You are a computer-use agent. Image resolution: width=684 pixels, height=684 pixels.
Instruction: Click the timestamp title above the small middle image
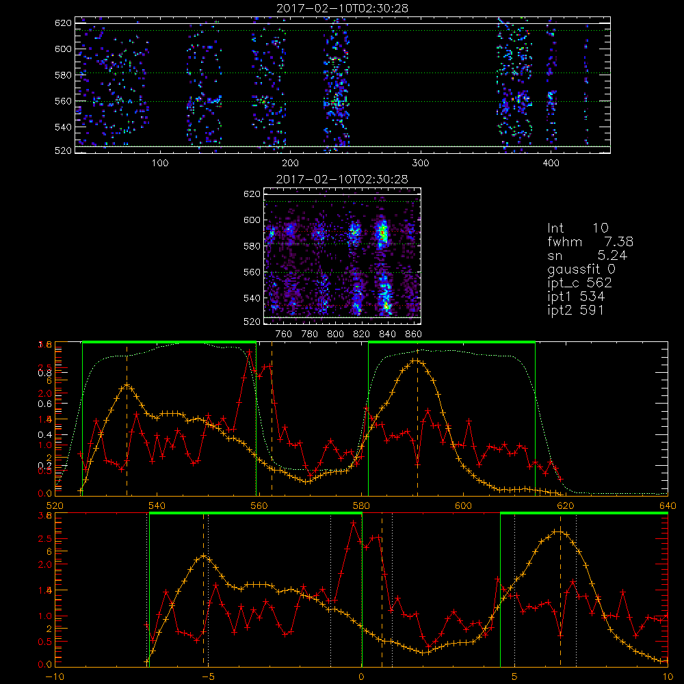(x=342, y=179)
